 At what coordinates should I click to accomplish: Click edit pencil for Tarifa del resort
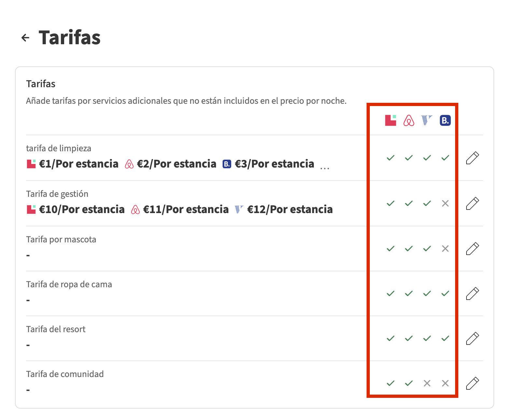click(x=472, y=339)
